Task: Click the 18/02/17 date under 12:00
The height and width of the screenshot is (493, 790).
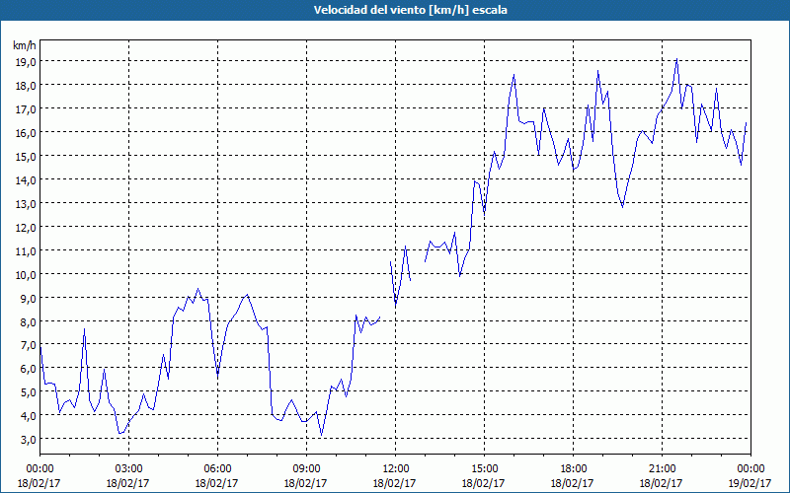Action: pyautogui.click(x=394, y=483)
